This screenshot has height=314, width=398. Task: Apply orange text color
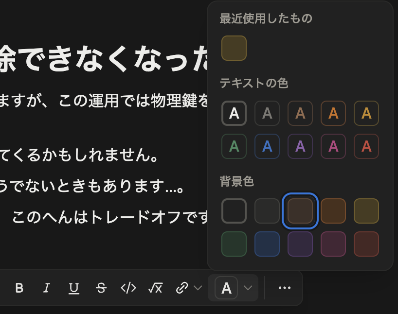pos(333,113)
